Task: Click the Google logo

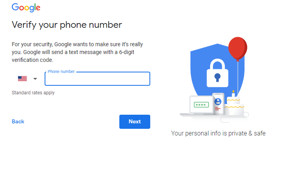Action: (26, 8)
